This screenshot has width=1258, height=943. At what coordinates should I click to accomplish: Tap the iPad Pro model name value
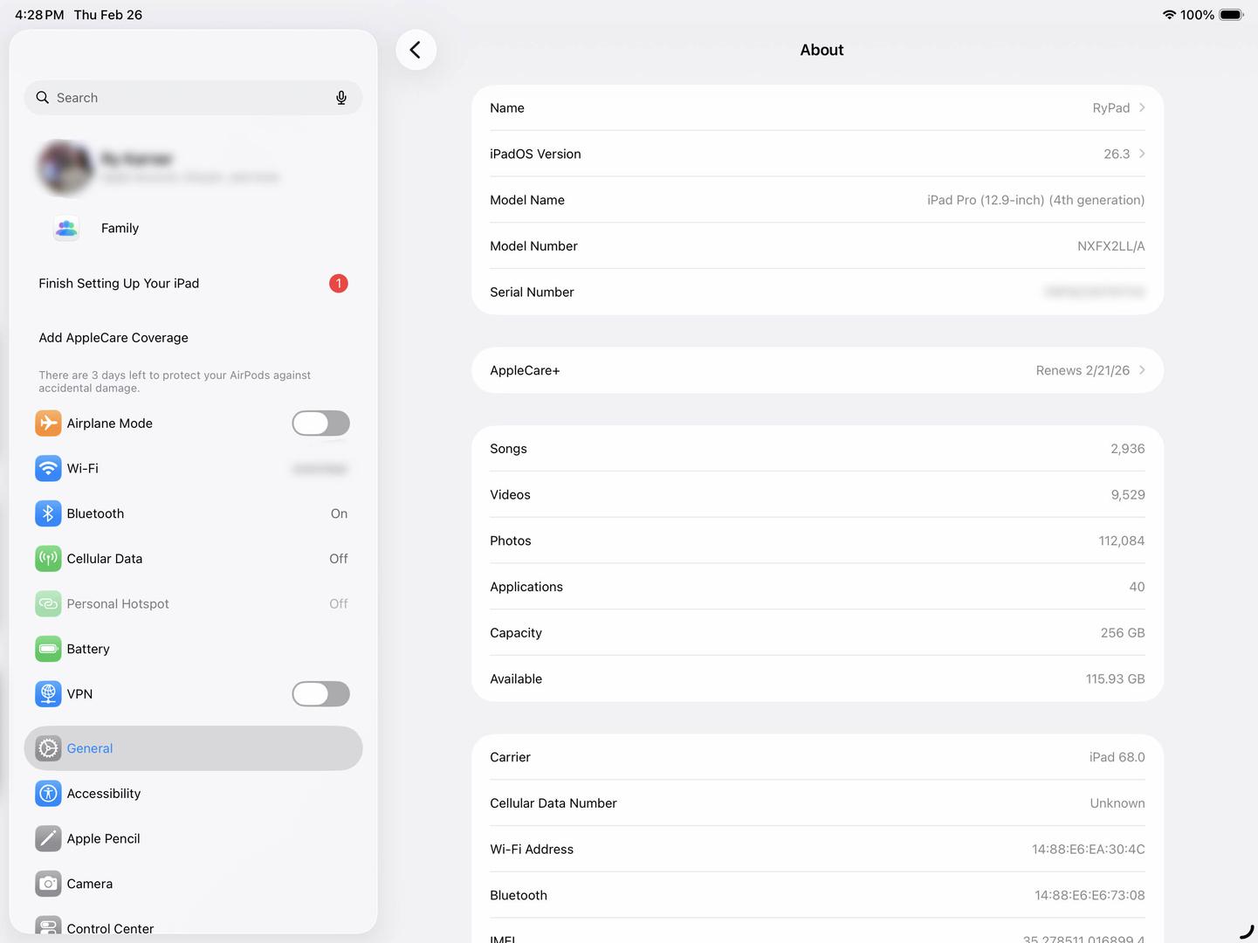pyautogui.click(x=1035, y=200)
